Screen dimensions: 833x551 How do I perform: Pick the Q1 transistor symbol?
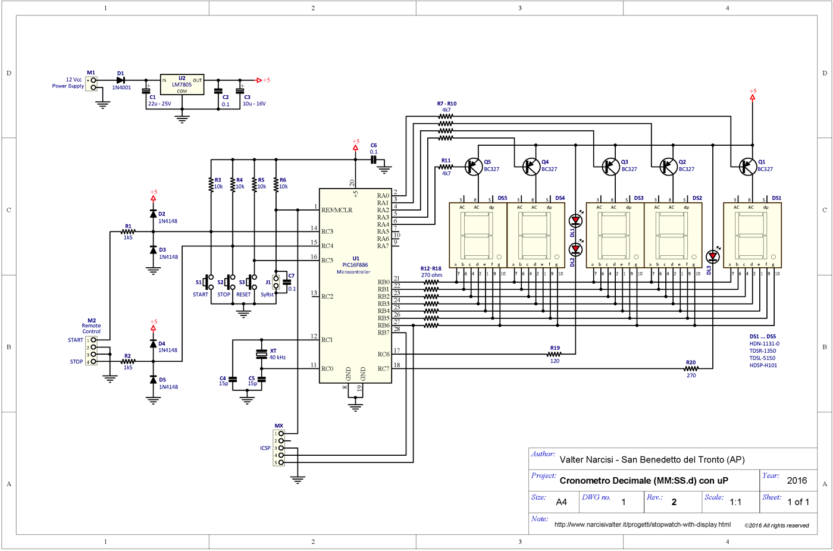pos(747,167)
